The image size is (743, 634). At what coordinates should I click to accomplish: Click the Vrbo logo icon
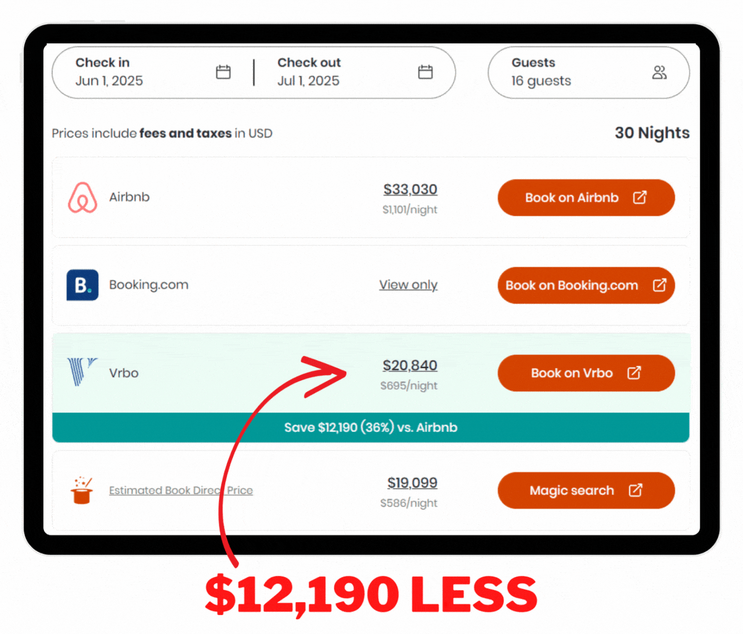(x=82, y=372)
